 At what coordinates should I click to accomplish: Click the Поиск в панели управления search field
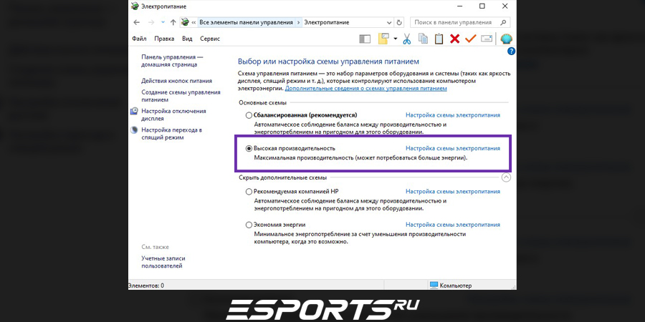coord(460,23)
